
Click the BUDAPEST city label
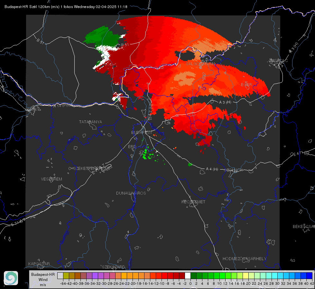tap(142, 132)
